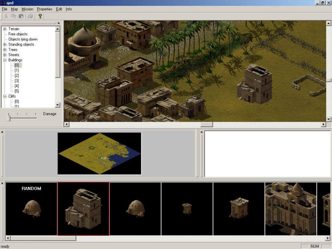Select the Free objects tree item
The height and width of the screenshot is (249, 332).
pos(18,34)
